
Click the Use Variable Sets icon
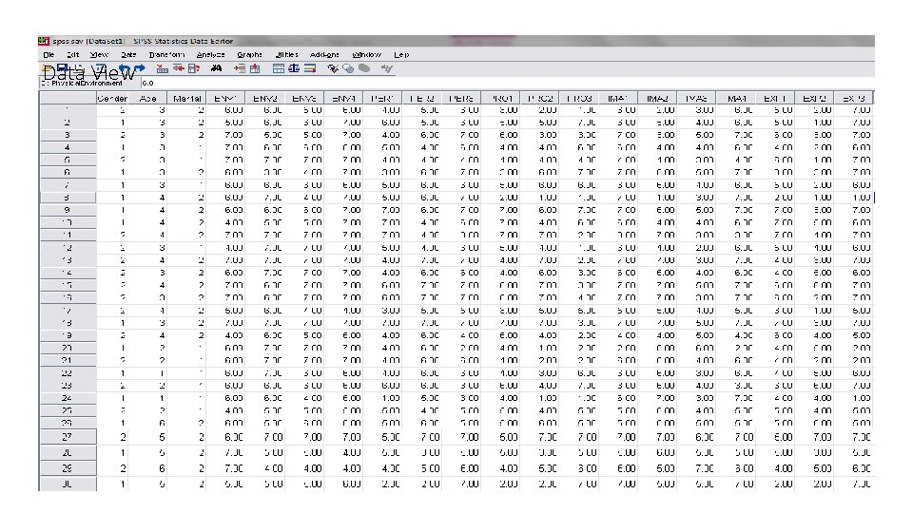[348, 68]
